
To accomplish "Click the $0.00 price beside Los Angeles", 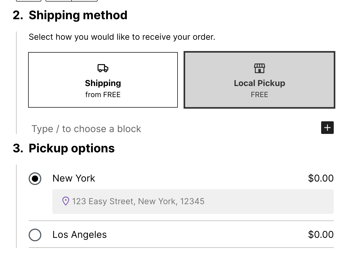I will [321, 234].
